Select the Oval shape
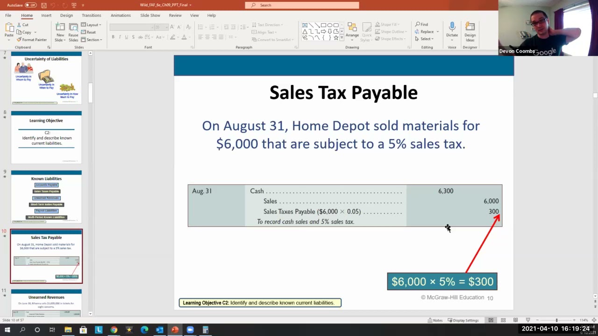This screenshot has height=336, width=598. (329, 25)
